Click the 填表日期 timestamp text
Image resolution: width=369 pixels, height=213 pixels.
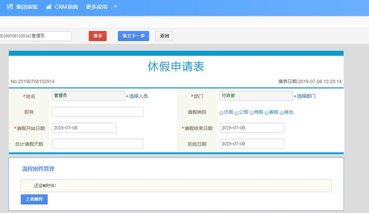tap(309, 81)
